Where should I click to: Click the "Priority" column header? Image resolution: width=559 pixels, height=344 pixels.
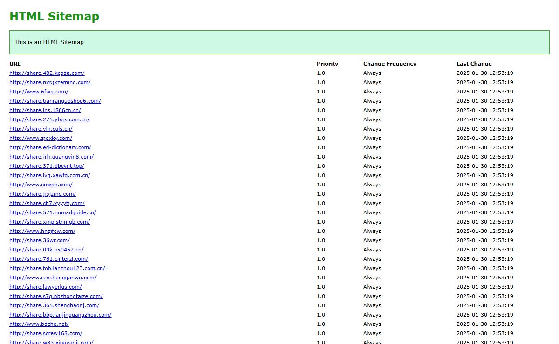[x=327, y=64]
